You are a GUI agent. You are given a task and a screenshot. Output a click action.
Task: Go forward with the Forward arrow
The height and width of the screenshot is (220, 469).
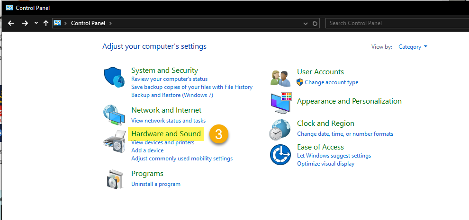tap(25, 23)
